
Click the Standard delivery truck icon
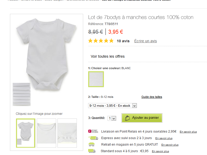pyautogui.click(x=92, y=151)
